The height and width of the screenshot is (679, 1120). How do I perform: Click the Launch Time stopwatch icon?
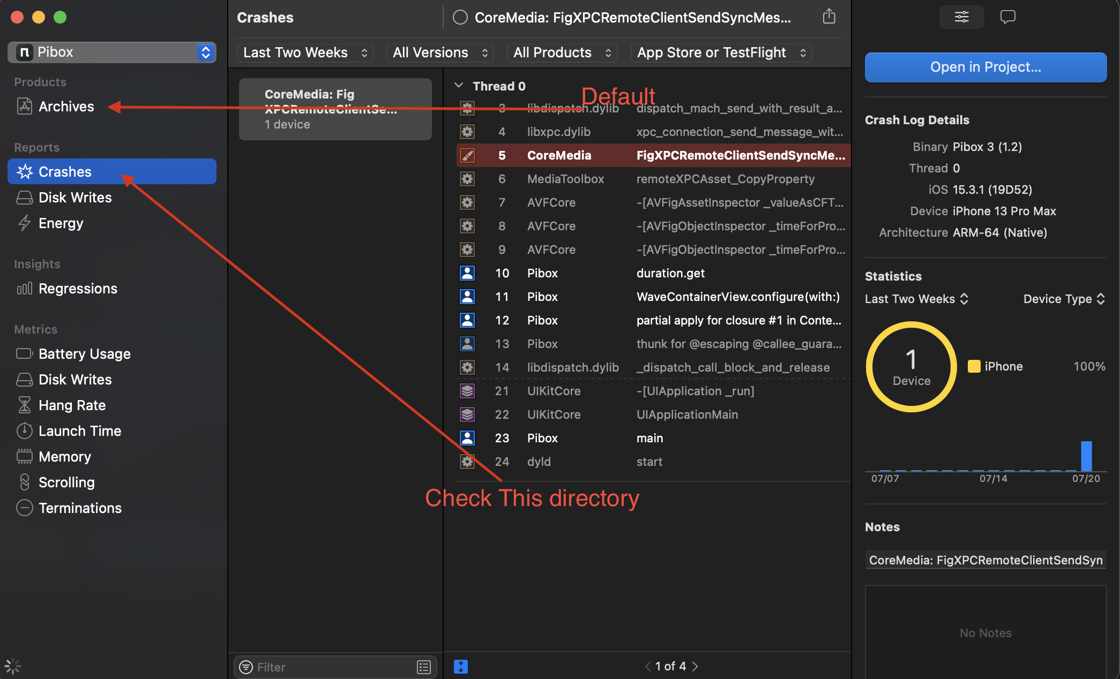(x=25, y=431)
